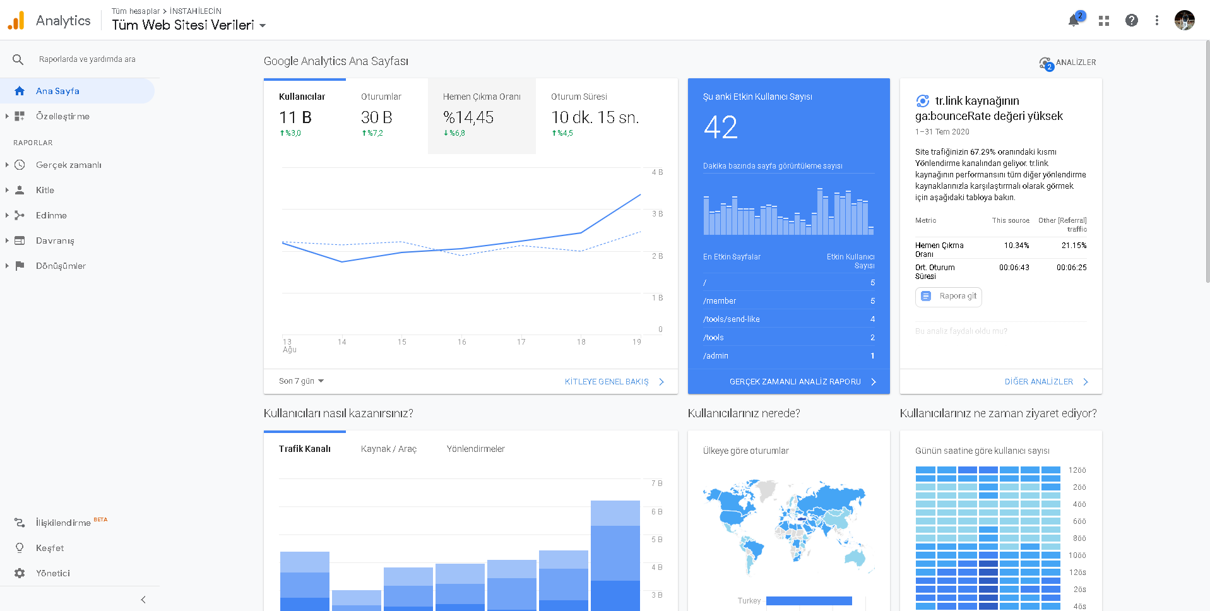
Task: Click the active users count 42
Action: (x=721, y=128)
